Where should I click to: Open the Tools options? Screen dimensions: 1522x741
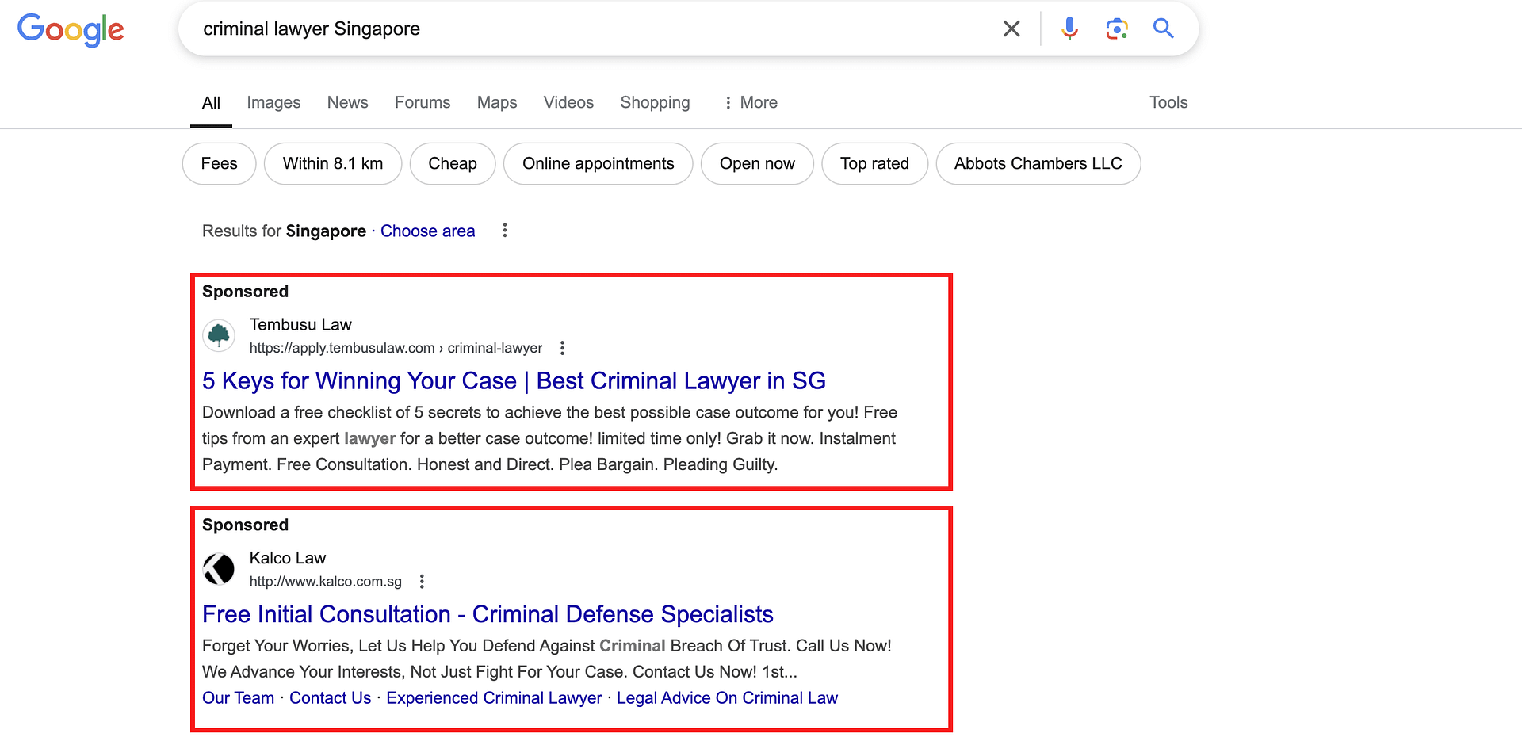pos(1168,103)
